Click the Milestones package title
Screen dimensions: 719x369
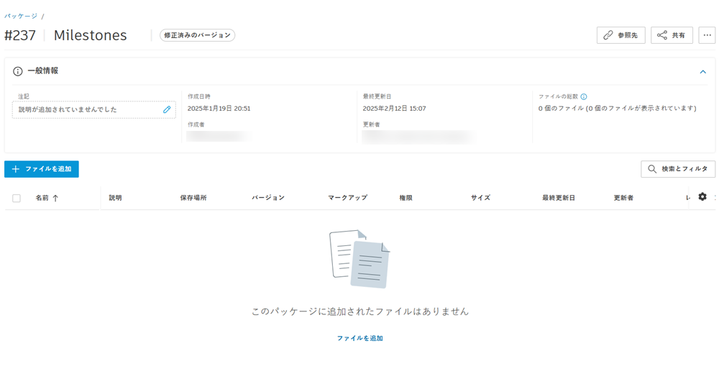click(91, 35)
